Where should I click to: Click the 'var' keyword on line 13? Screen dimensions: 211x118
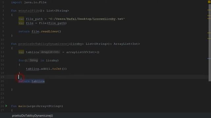point(21,52)
